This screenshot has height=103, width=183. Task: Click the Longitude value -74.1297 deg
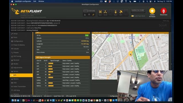click(85, 44)
